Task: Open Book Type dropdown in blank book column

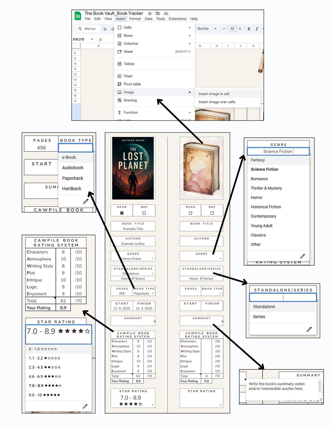Action: (221, 293)
